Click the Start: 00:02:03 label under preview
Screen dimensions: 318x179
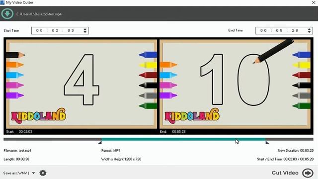coord(19,131)
